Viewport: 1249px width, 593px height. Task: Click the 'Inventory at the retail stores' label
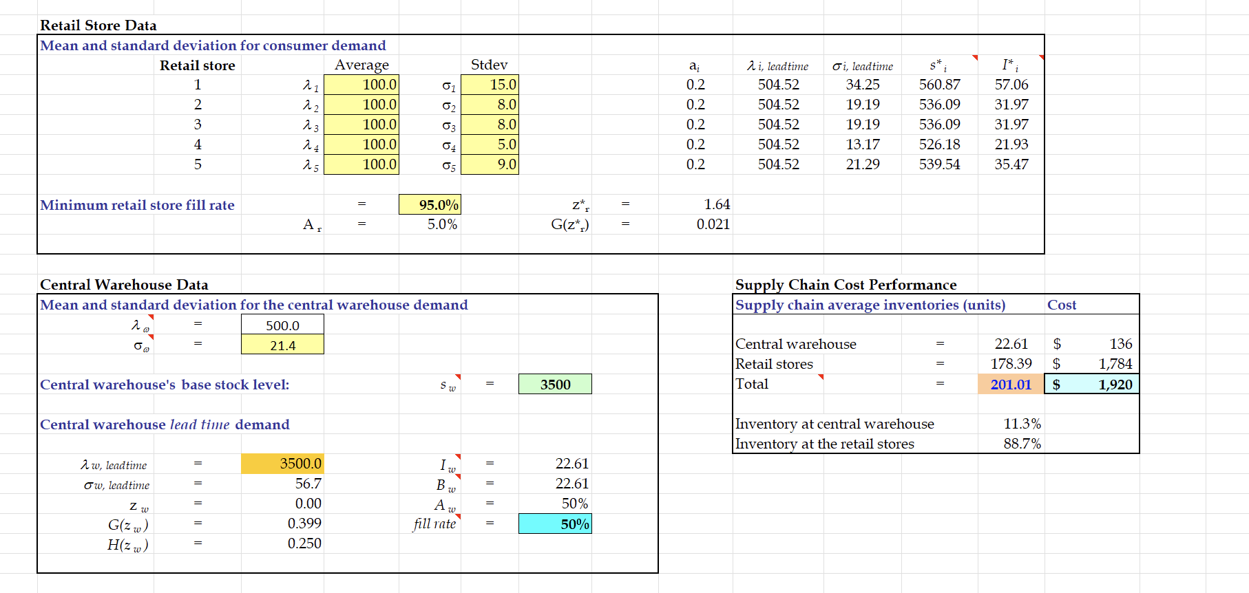[825, 444]
